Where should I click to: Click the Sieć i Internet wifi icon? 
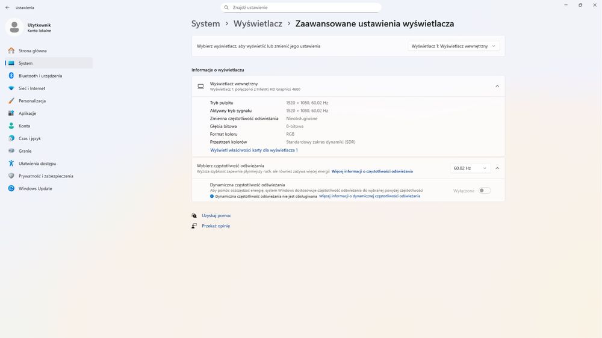pyautogui.click(x=11, y=88)
